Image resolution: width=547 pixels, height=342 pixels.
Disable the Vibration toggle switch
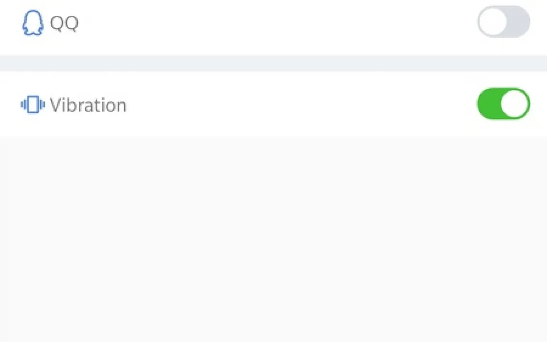504,104
